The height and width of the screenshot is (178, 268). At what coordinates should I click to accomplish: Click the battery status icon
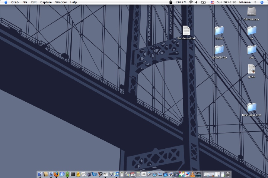tap(203, 2)
